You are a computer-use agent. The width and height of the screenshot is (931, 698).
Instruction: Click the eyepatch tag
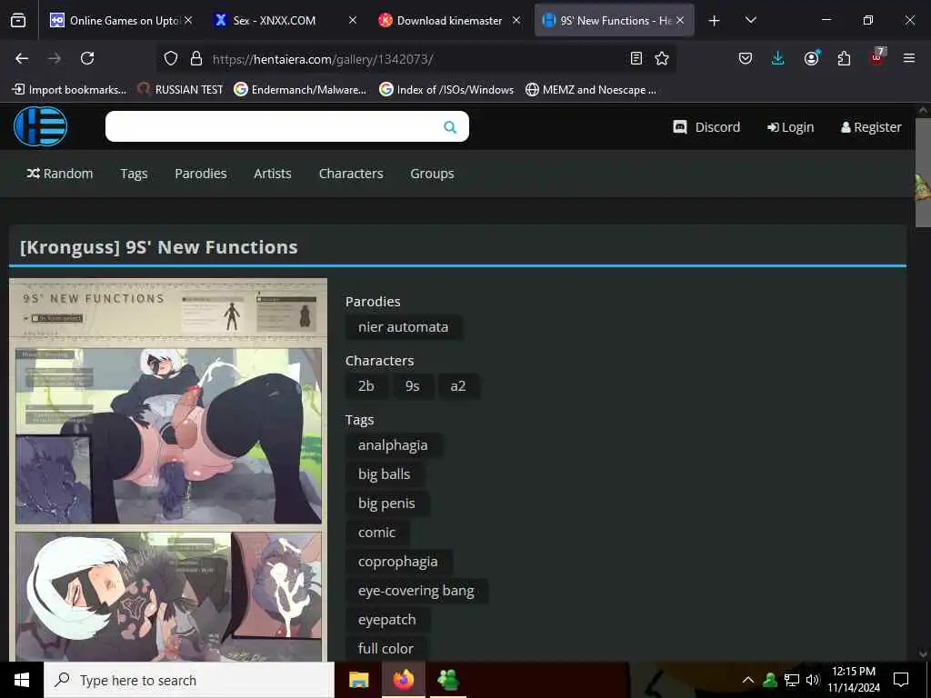point(387,620)
